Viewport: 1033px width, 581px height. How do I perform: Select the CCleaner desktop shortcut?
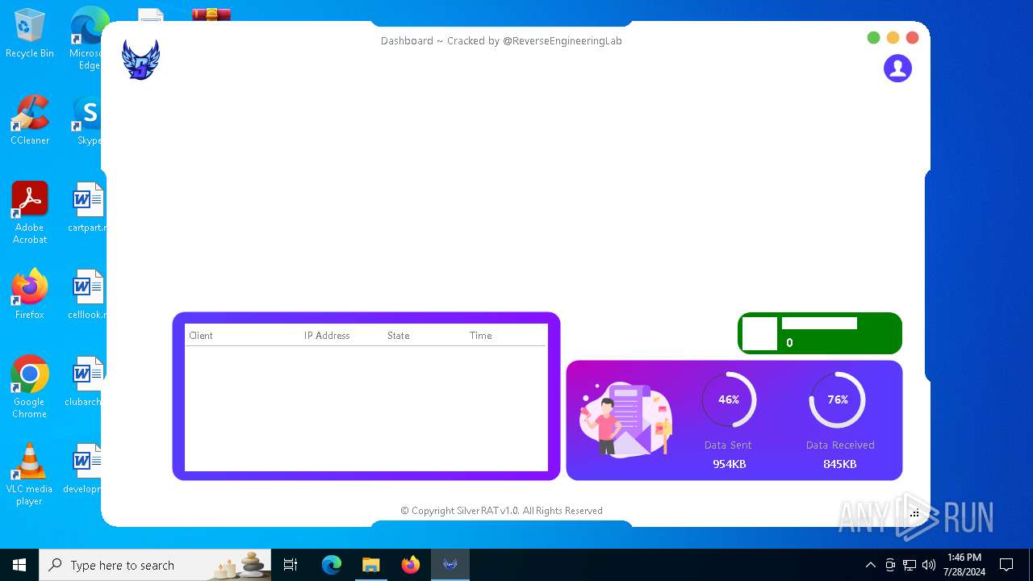click(30, 120)
